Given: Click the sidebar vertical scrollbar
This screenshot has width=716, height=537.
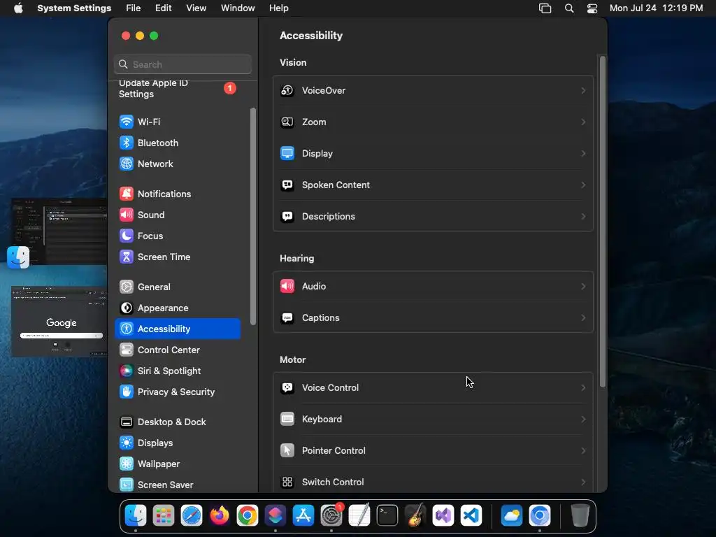Looking at the screenshot, I should coord(253,217).
